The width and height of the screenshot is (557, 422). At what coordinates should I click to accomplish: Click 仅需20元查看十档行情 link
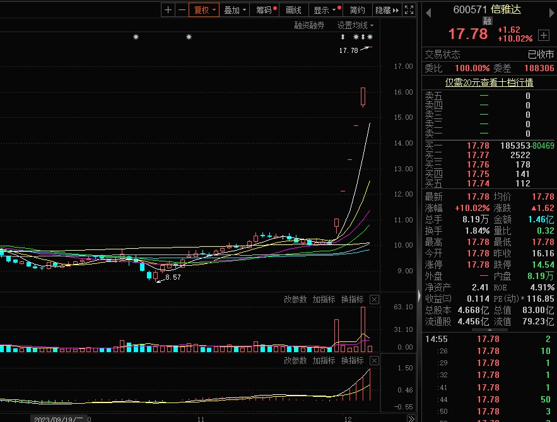coord(489,82)
